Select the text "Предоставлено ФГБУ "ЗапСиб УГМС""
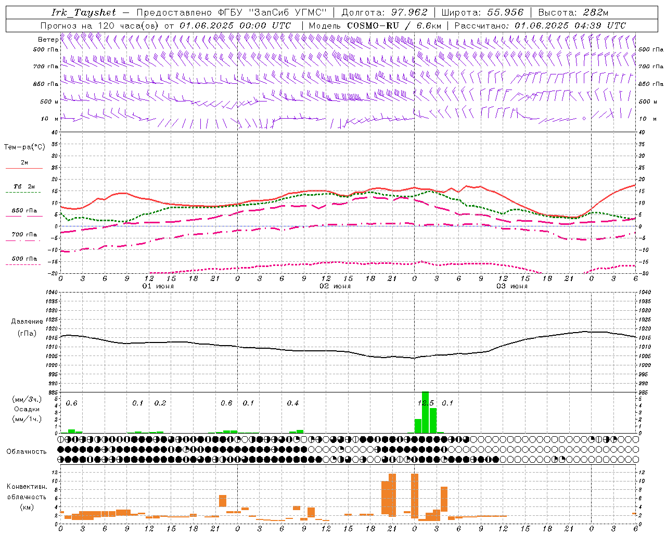Viewport: 666px width, 533px height. tap(231, 13)
